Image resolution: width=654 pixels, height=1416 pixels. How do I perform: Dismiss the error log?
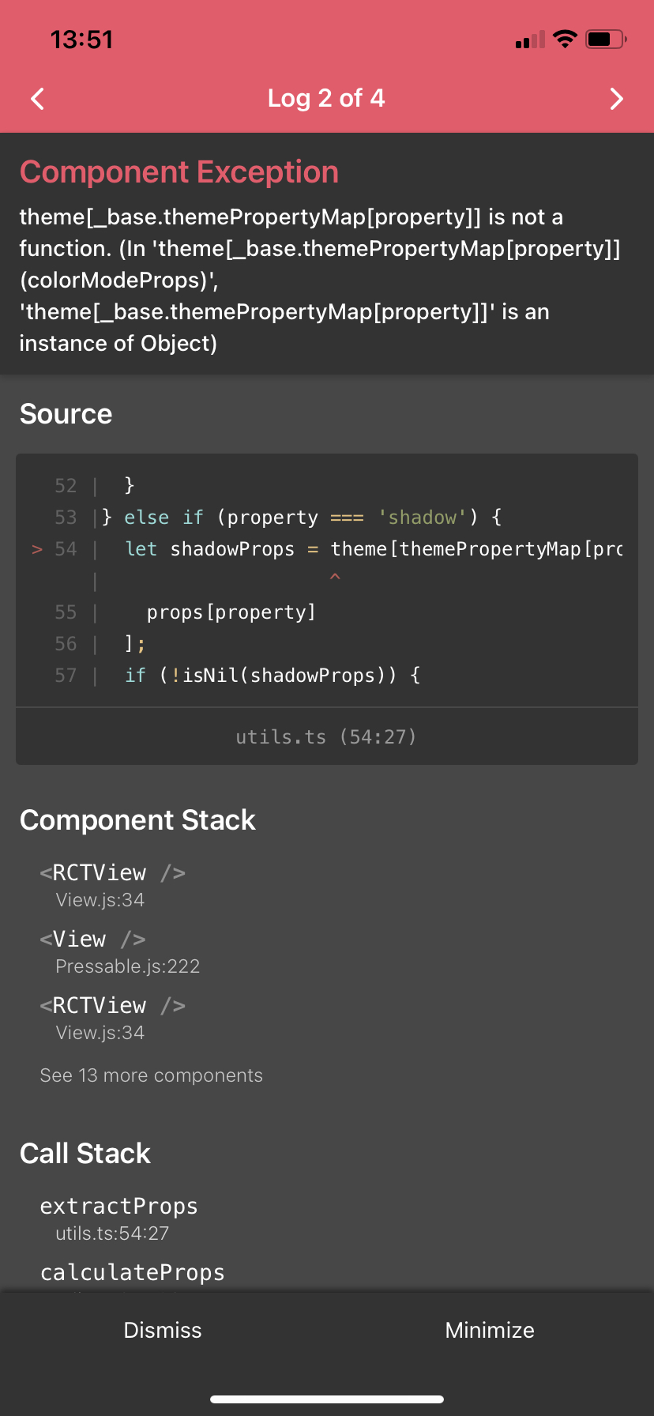pyautogui.click(x=163, y=1330)
